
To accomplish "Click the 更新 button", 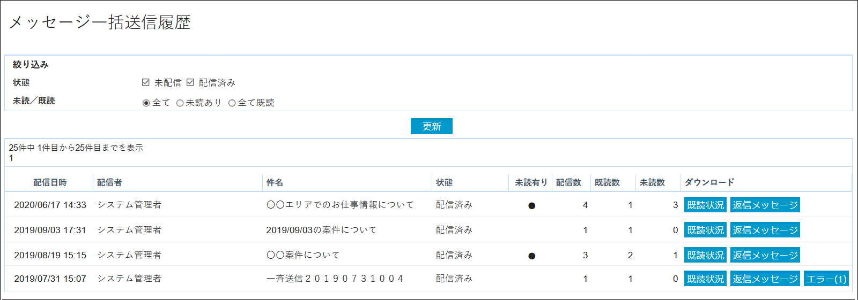I will [432, 126].
